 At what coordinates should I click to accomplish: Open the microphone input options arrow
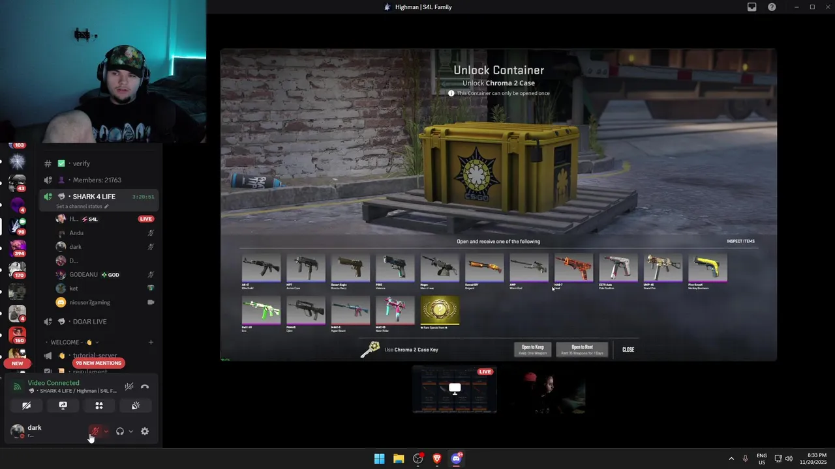tap(106, 431)
